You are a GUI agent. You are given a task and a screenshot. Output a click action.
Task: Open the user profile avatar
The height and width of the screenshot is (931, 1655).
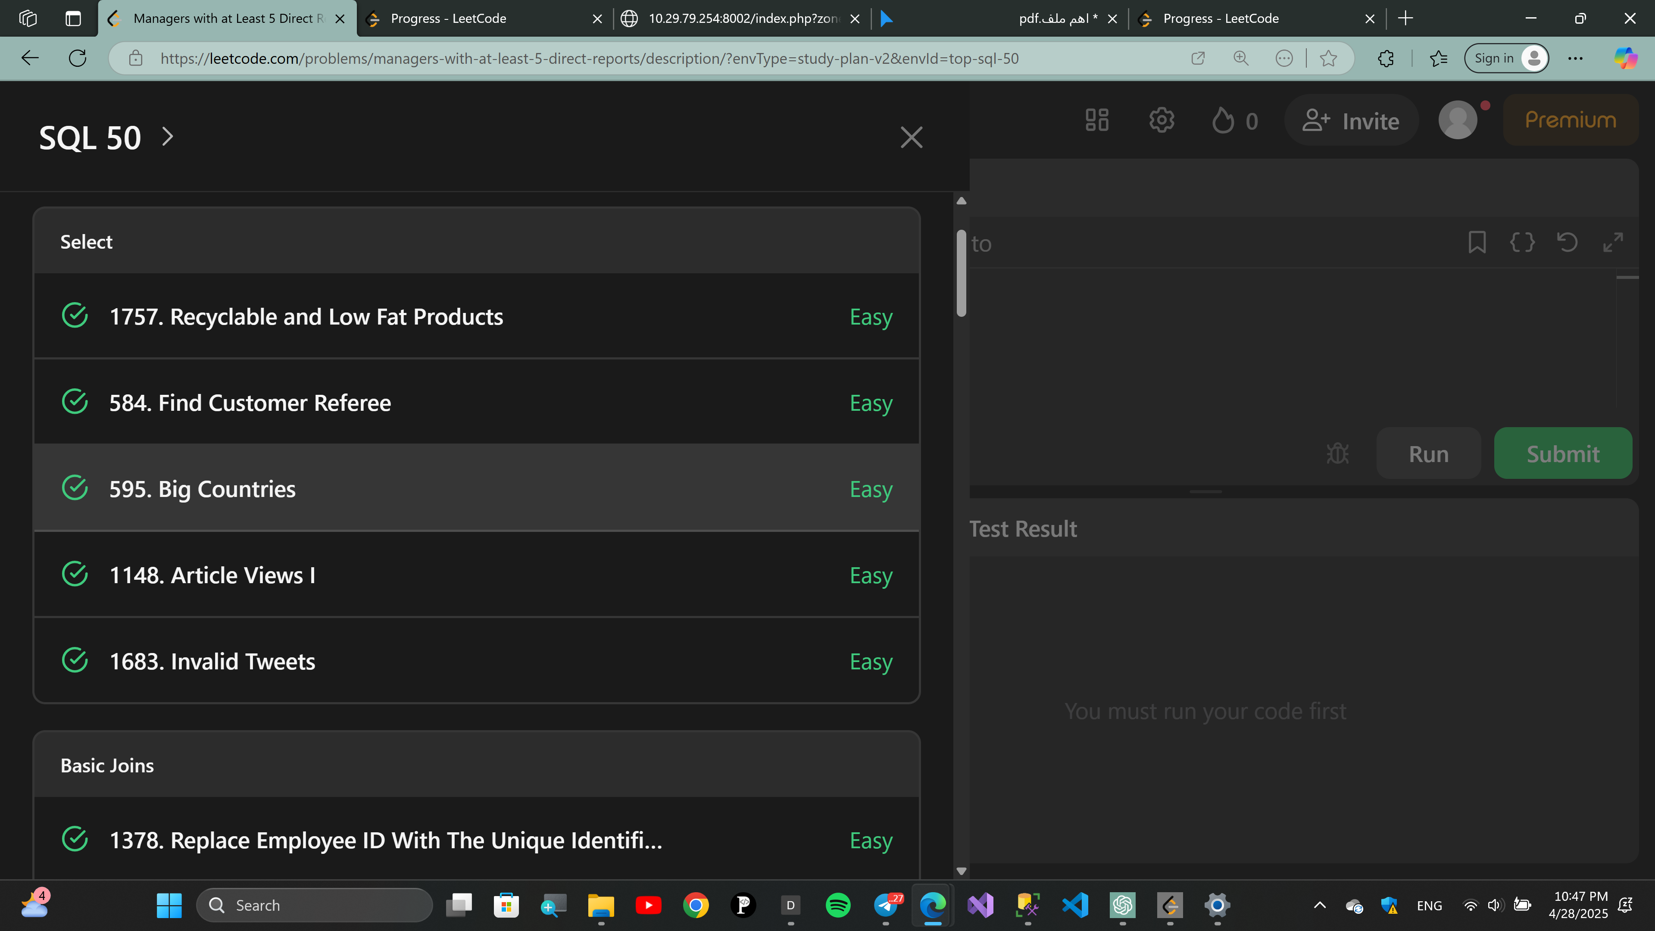click(x=1458, y=120)
